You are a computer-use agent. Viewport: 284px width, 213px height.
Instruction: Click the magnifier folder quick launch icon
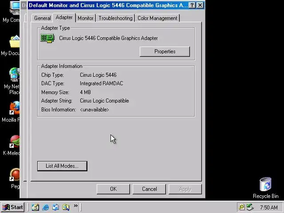pos(66,207)
